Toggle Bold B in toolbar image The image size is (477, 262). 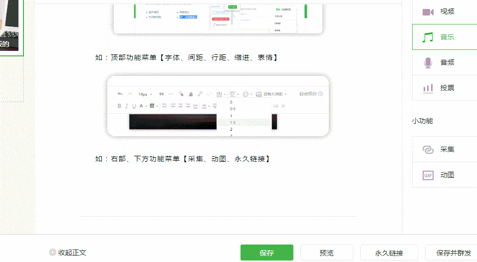(x=119, y=106)
